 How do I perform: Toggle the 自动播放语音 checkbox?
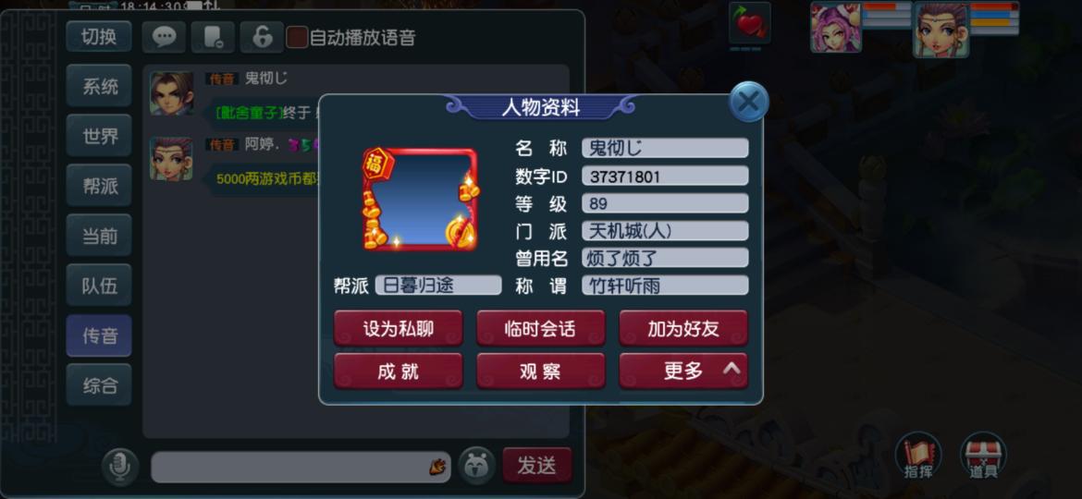click(x=297, y=37)
